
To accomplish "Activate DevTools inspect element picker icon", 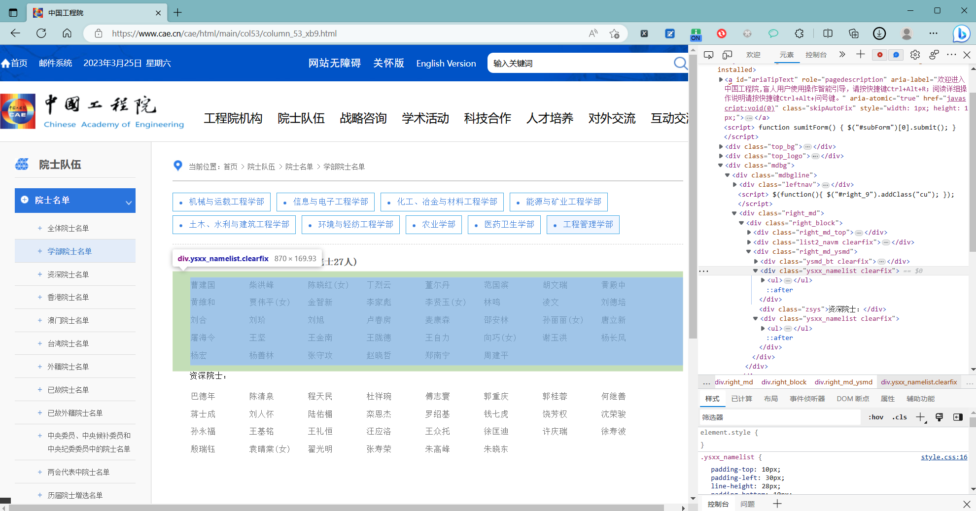I will (x=708, y=55).
